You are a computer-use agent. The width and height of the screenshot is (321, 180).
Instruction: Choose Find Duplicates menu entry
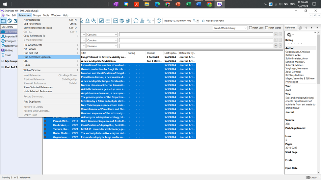49,101
